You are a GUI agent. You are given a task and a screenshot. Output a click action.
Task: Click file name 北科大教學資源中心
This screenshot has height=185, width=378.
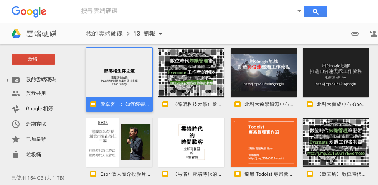[x=269, y=105]
